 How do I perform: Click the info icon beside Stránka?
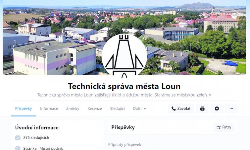pos(18,148)
